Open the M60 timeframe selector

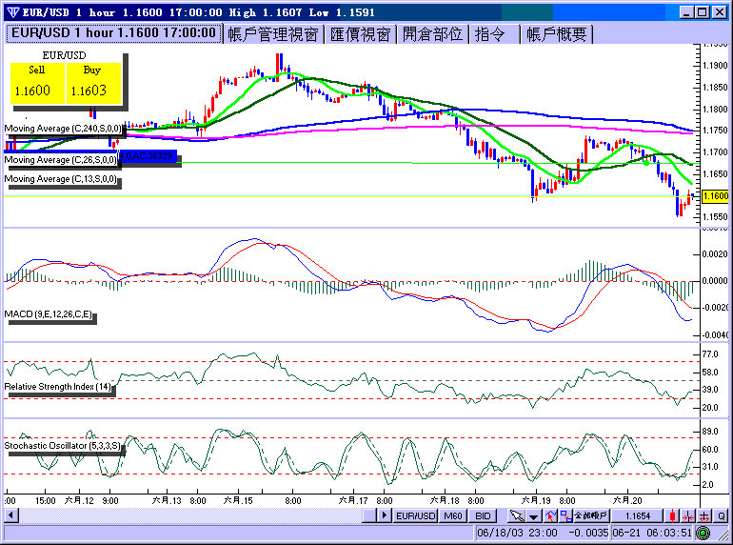(x=452, y=515)
